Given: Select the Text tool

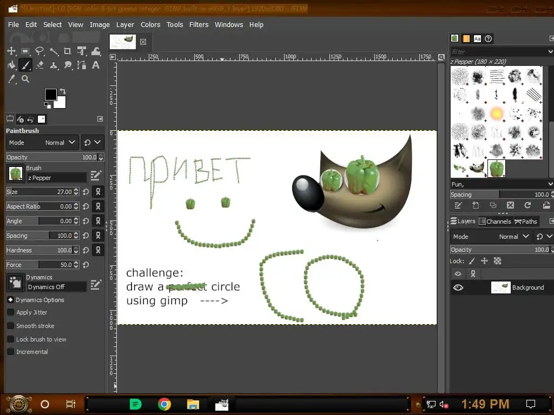Looking at the screenshot, I should pos(96,65).
